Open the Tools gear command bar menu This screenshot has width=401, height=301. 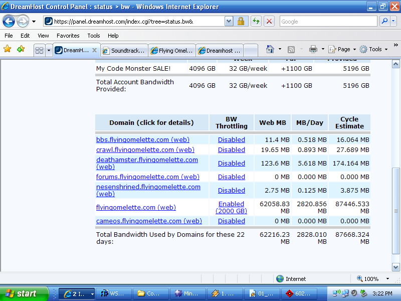click(x=373, y=49)
